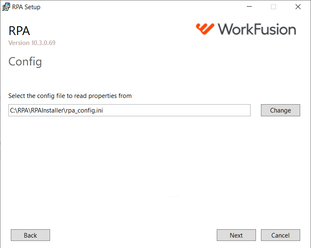Click the RPA Setup installer icon
Viewport: 311px width, 248px height.
(x=6, y=7)
